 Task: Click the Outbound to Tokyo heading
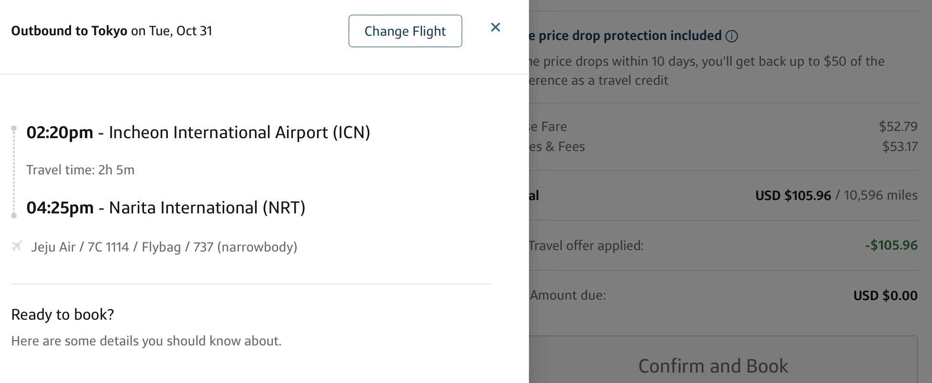(x=69, y=31)
